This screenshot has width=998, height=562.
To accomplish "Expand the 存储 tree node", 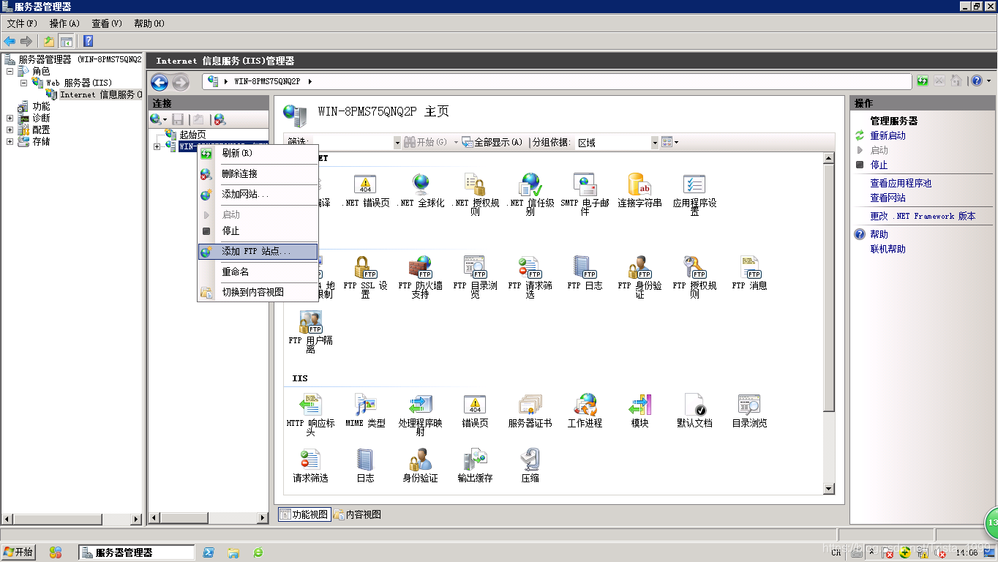I will [10, 141].
